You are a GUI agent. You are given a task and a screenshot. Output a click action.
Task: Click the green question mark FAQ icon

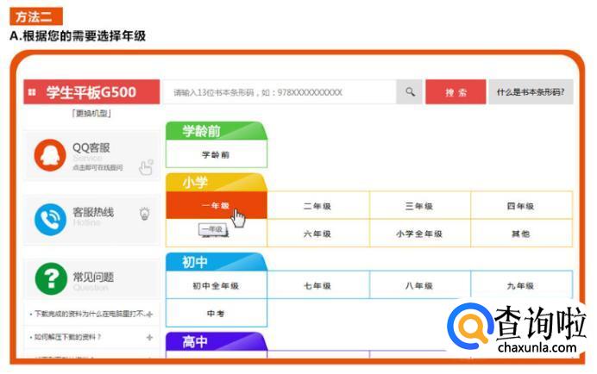pyautogui.click(x=50, y=277)
